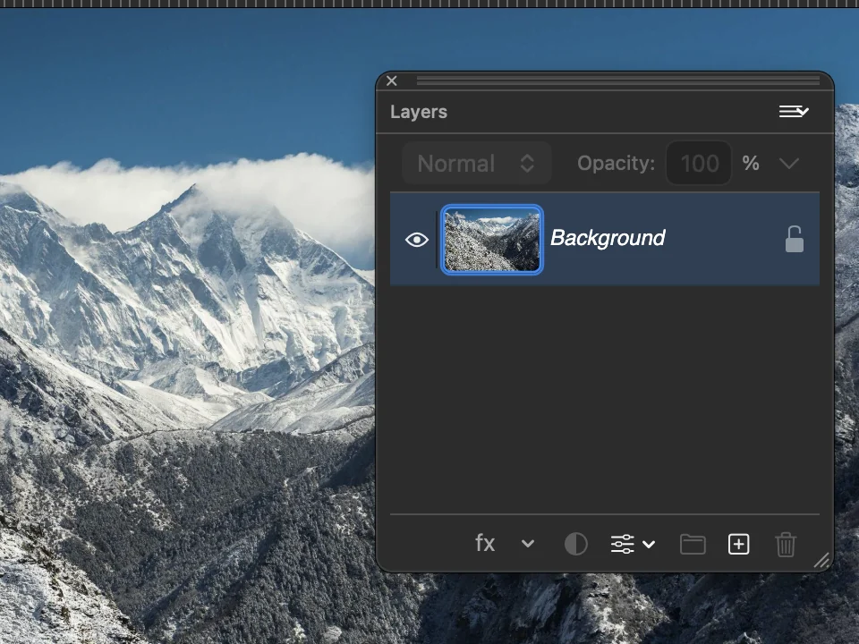Viewport: 859px width, 644px height.
Task: Create a new layer group folder
Action: 693,545
